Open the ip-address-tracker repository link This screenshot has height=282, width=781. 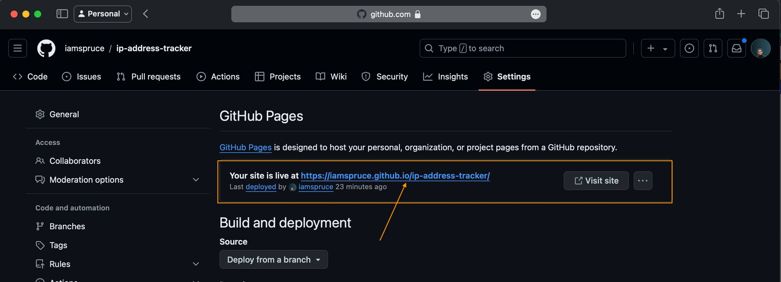pos(154,48)
